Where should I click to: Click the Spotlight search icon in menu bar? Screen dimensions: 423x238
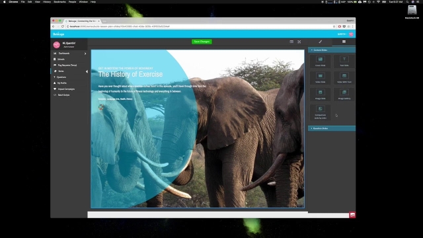(x=407, y=1)
